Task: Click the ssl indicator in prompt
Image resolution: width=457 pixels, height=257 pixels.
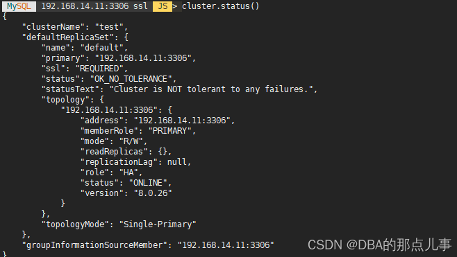Action: pos(140,6)
